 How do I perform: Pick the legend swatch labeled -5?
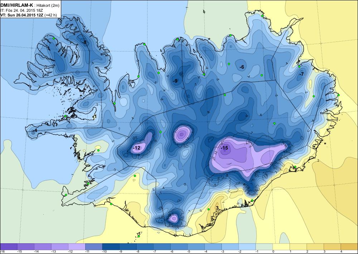[196, 247]
